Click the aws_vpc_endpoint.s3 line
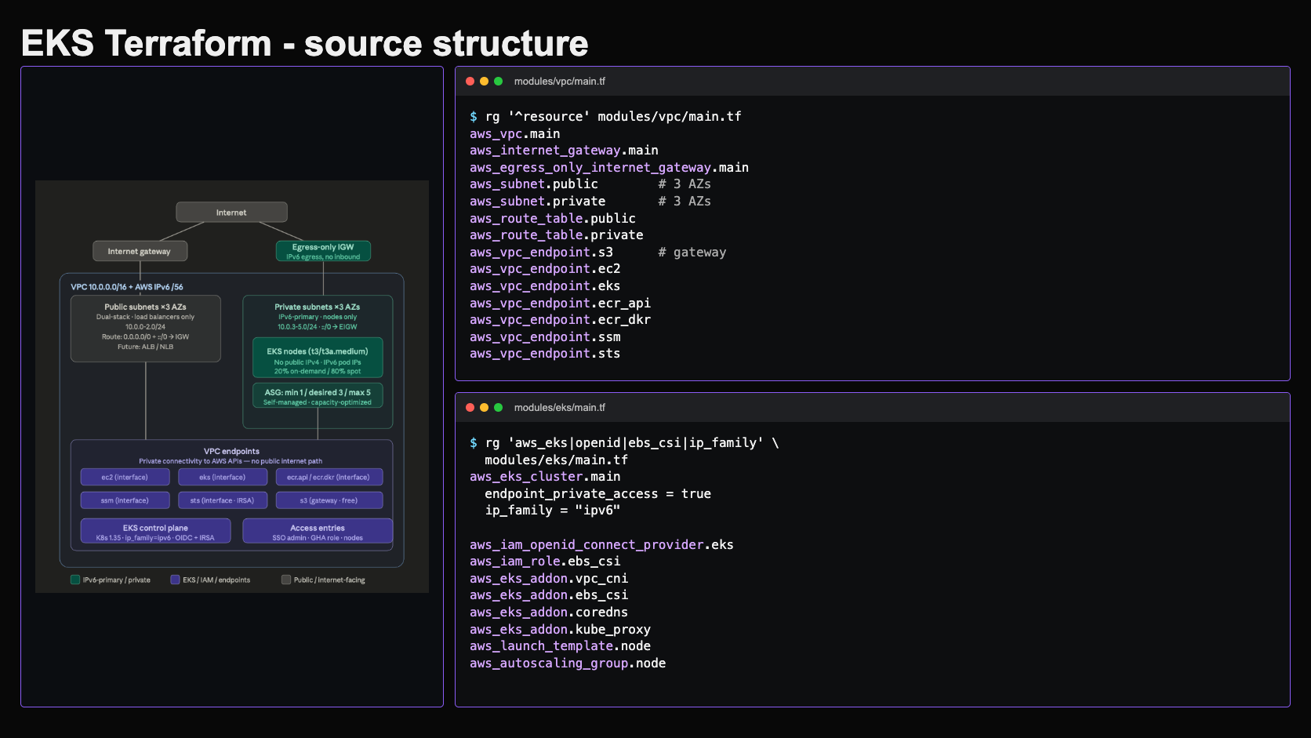The image size is (1311, 738). [x=542, y=252]
